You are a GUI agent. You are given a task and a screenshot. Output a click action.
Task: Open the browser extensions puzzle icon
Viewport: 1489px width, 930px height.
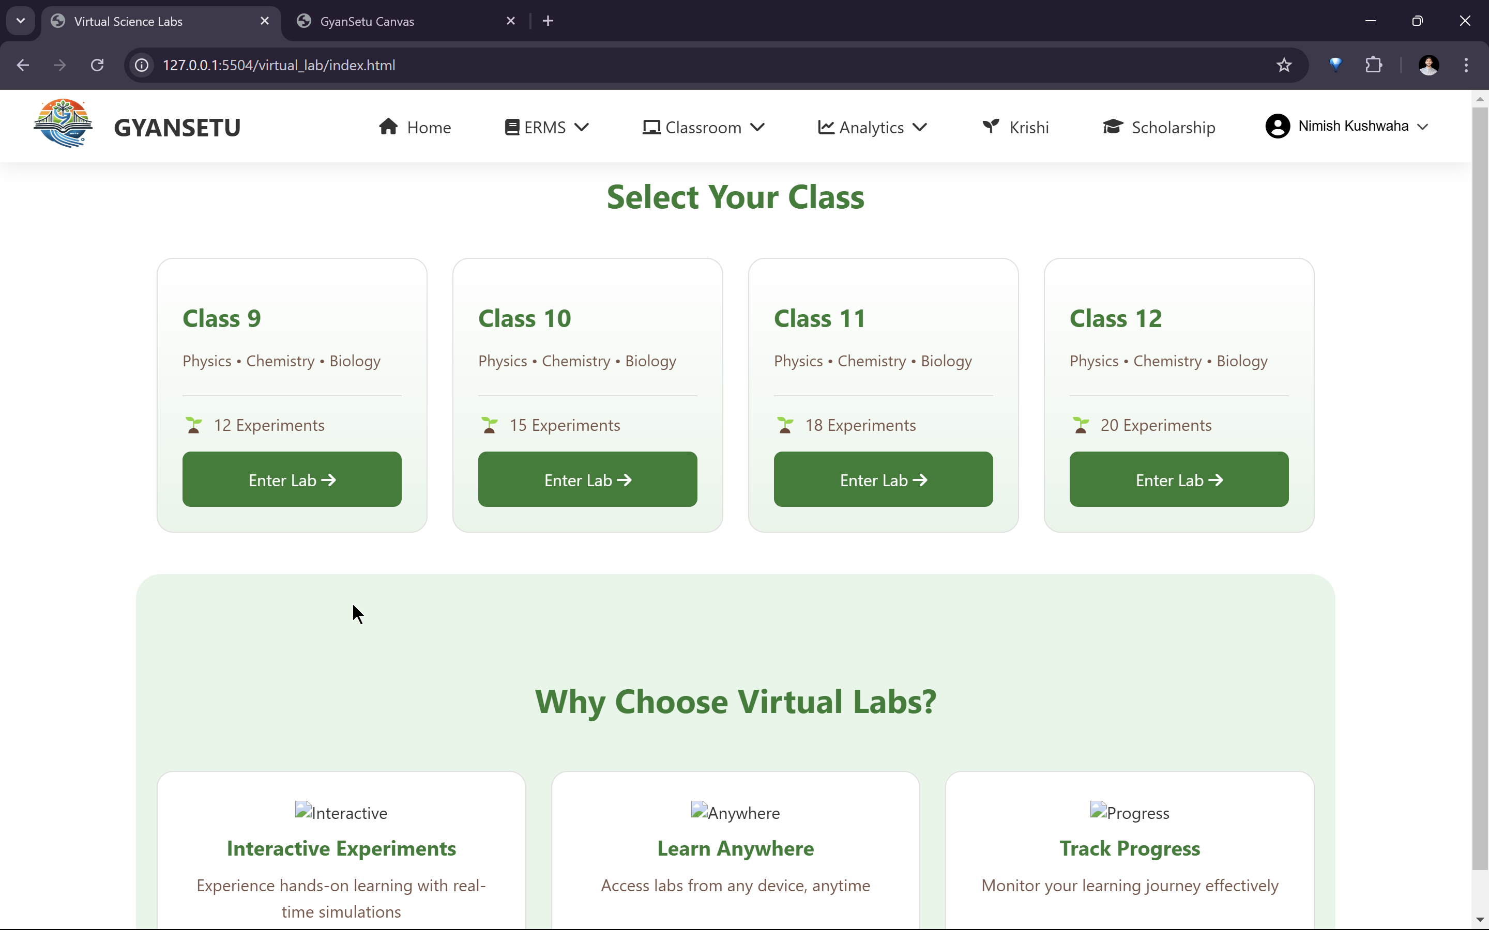1373,65
